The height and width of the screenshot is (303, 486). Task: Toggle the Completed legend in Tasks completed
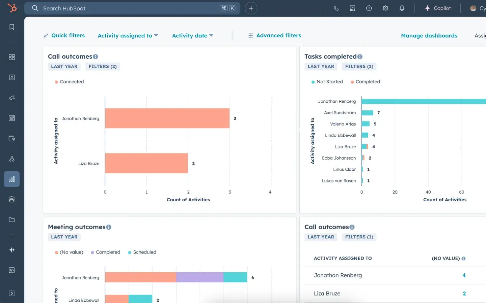click(x=365, y=82)
